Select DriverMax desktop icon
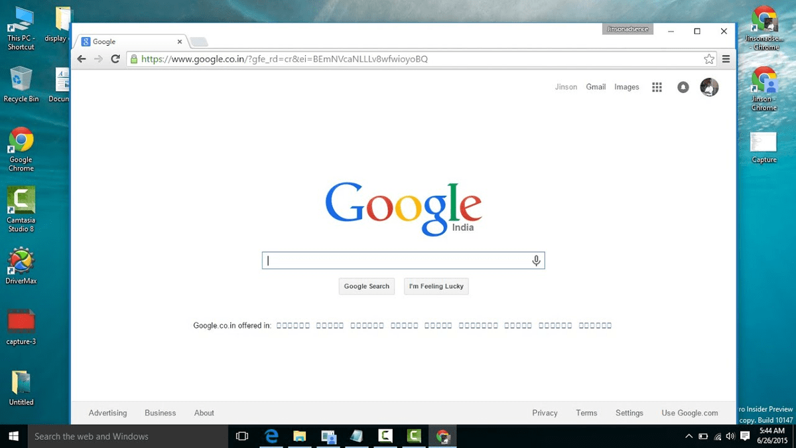Image resolution: width=796 pixels, height=448 pixels. tap(21, 265)
